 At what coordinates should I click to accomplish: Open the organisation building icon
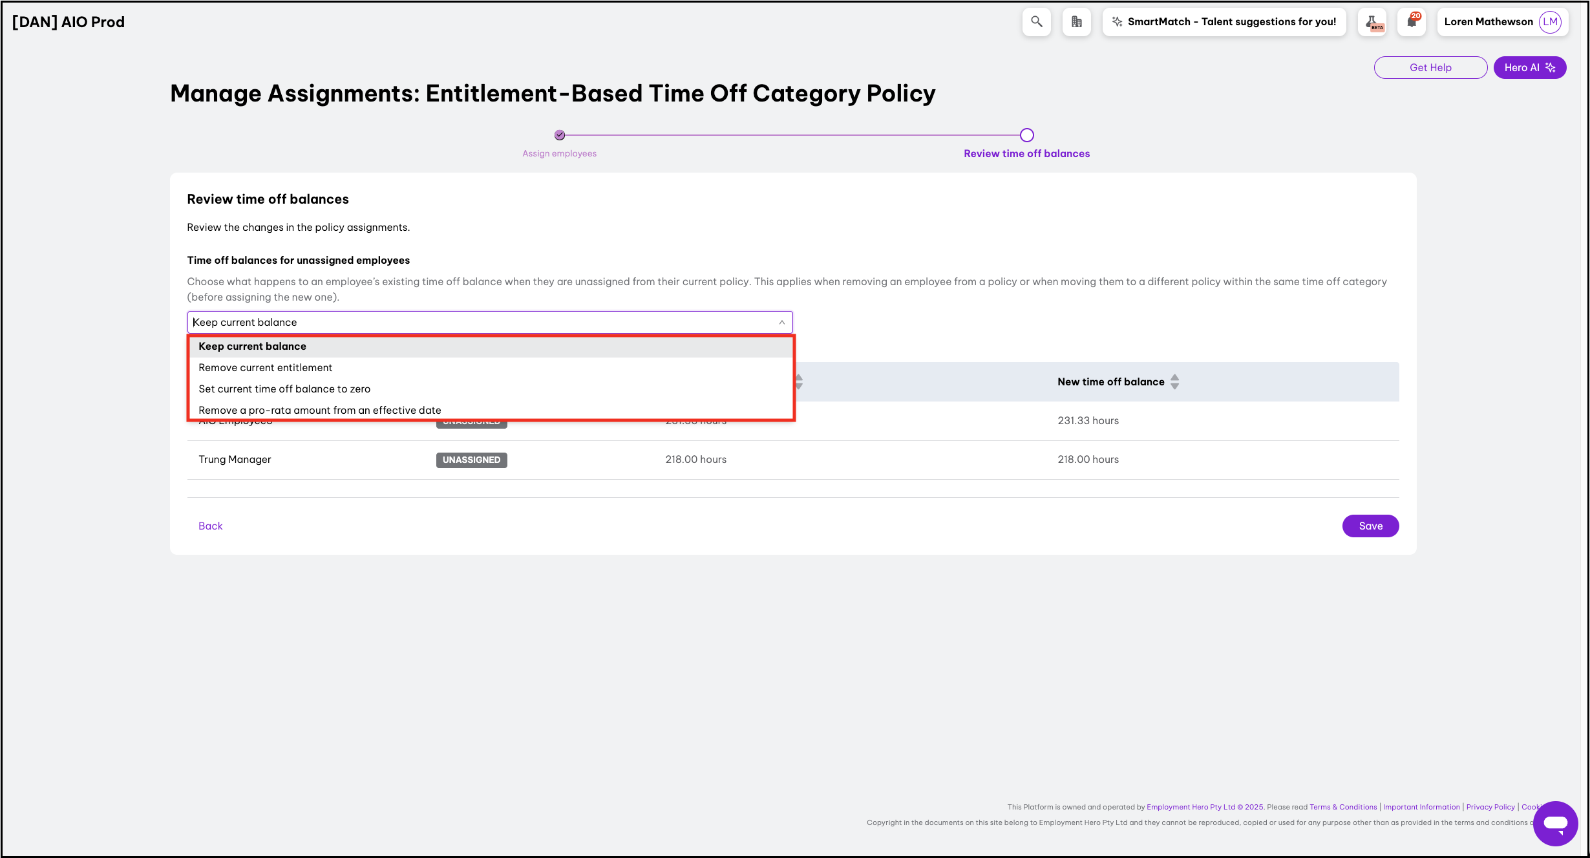pos(1076,21)
